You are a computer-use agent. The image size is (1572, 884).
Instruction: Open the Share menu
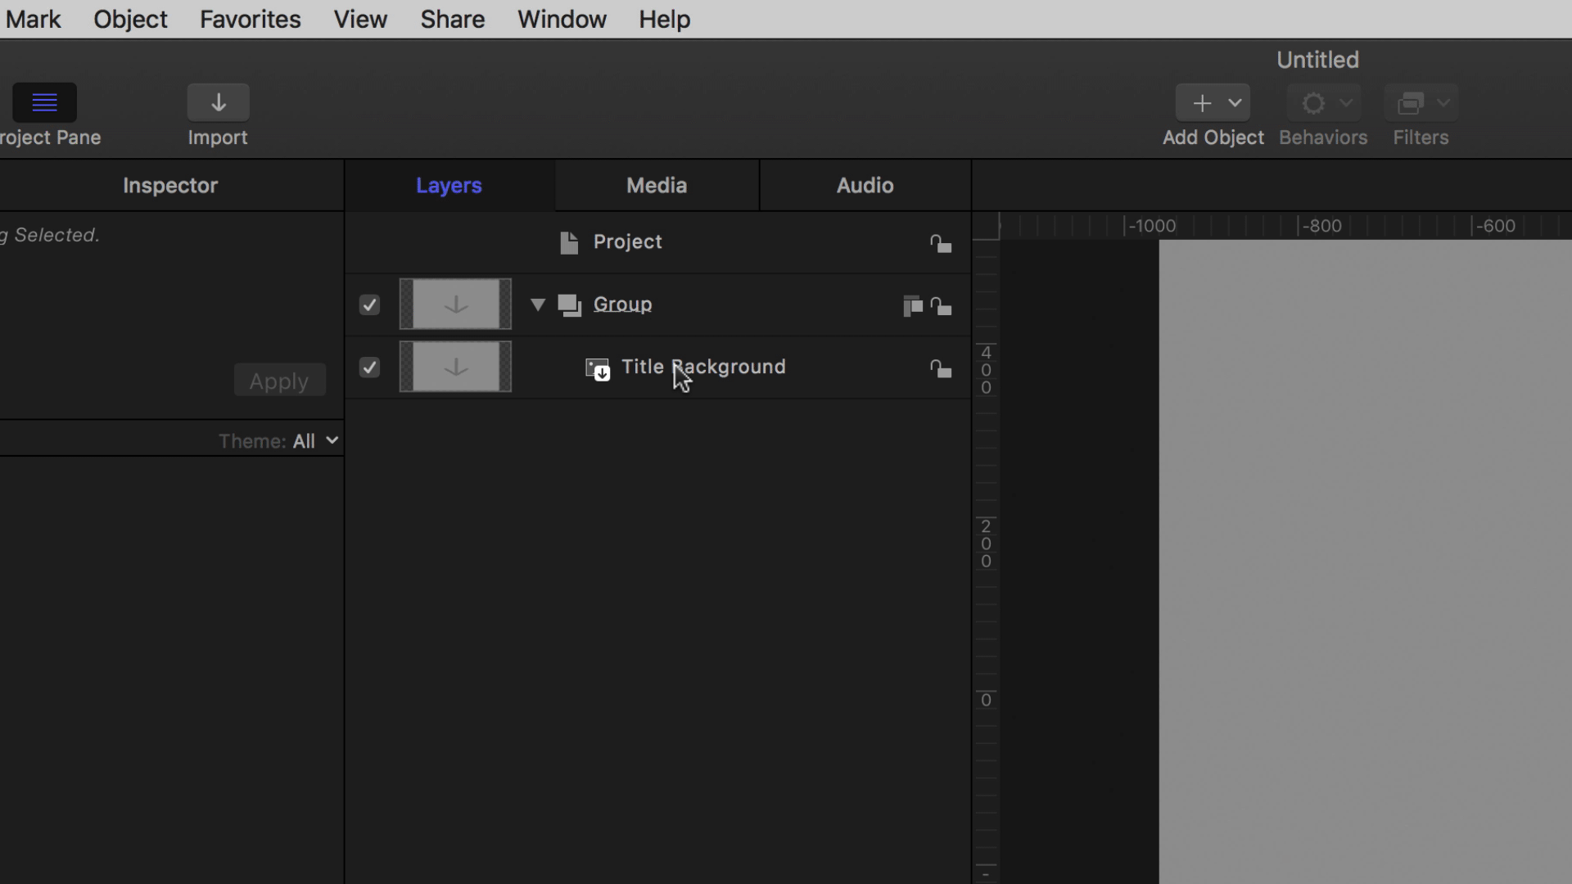pyautogui.click(x=453, y=19)
